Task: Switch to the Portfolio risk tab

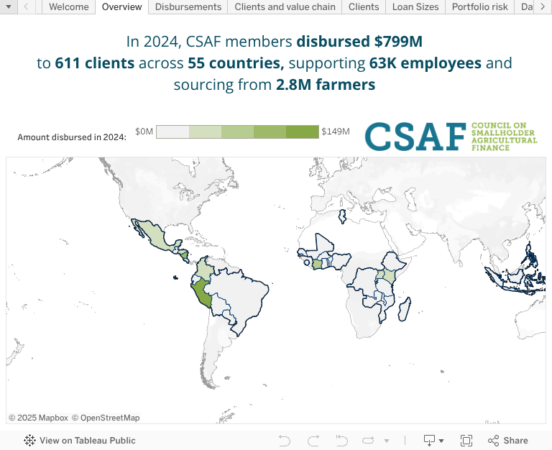Action: [479, 6]
